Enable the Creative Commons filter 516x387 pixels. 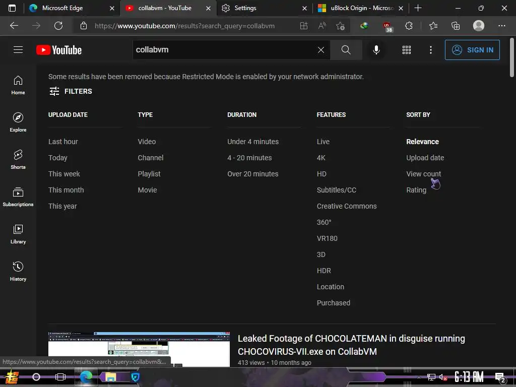pos(347,206)
